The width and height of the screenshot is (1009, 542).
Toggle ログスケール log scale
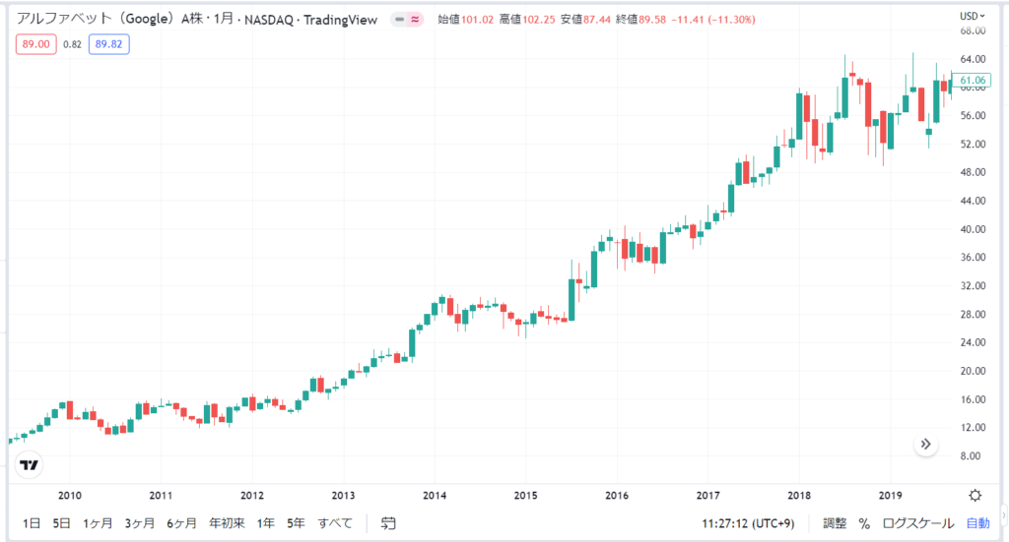[x=917, y=523]
